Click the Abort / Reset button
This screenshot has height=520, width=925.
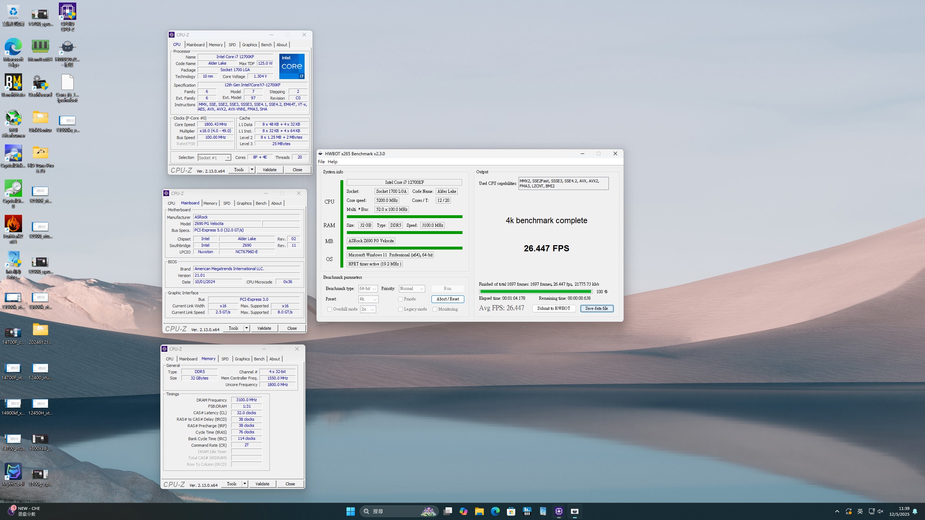(x=448, y=299)
